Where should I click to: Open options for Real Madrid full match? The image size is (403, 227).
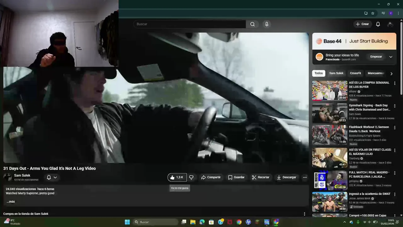[x=395, y=173]
